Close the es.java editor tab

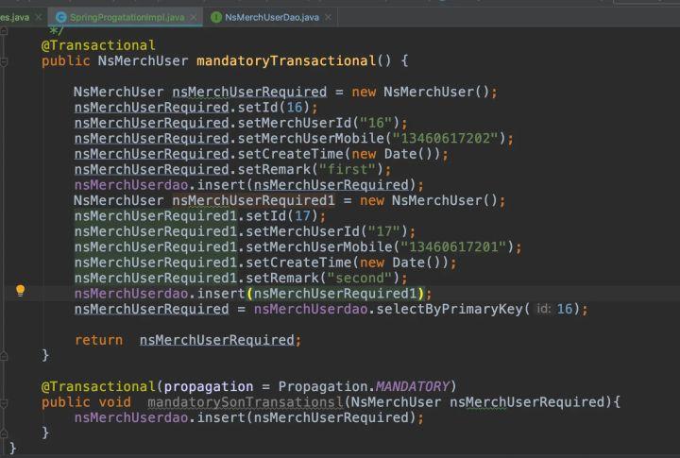(x=38, y=17)
